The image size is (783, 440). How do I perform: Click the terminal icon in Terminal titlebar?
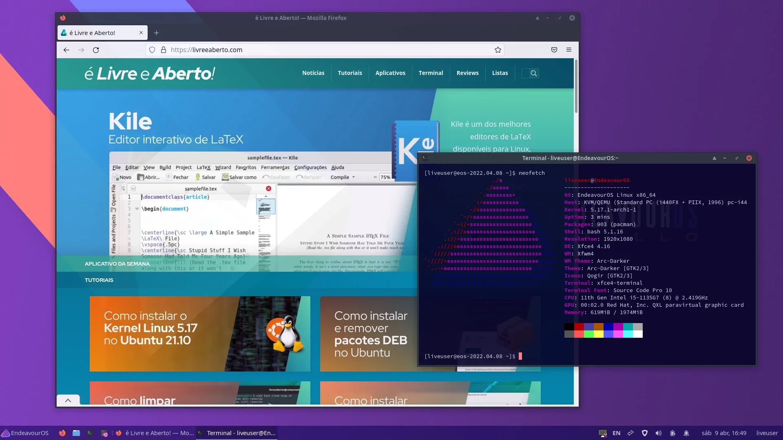425,158
